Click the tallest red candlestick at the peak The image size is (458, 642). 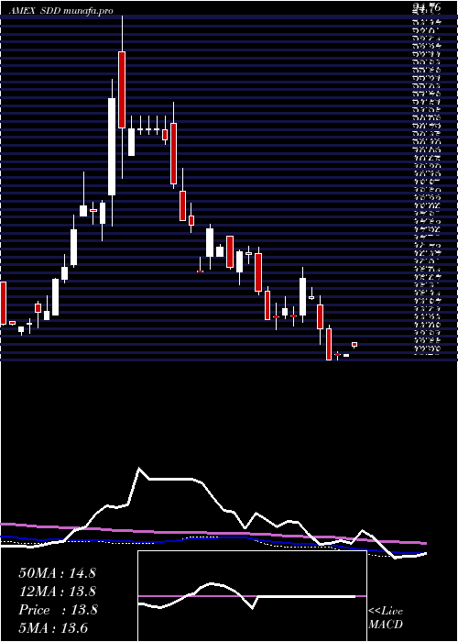point(122,90)
